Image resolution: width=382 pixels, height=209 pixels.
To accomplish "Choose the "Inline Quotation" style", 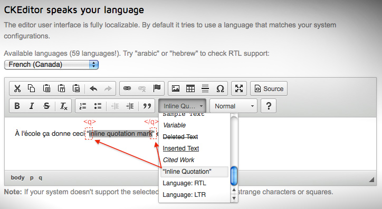I will coord(194,172).
